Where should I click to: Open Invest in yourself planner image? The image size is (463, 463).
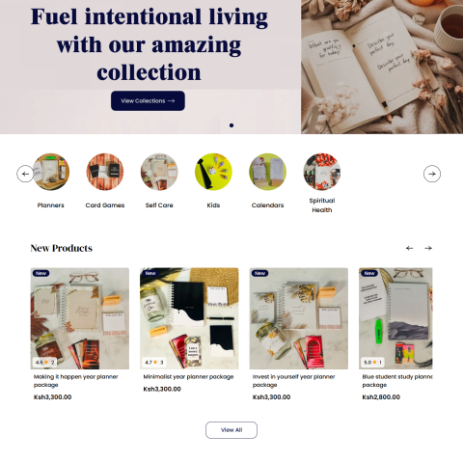point(299,318)
